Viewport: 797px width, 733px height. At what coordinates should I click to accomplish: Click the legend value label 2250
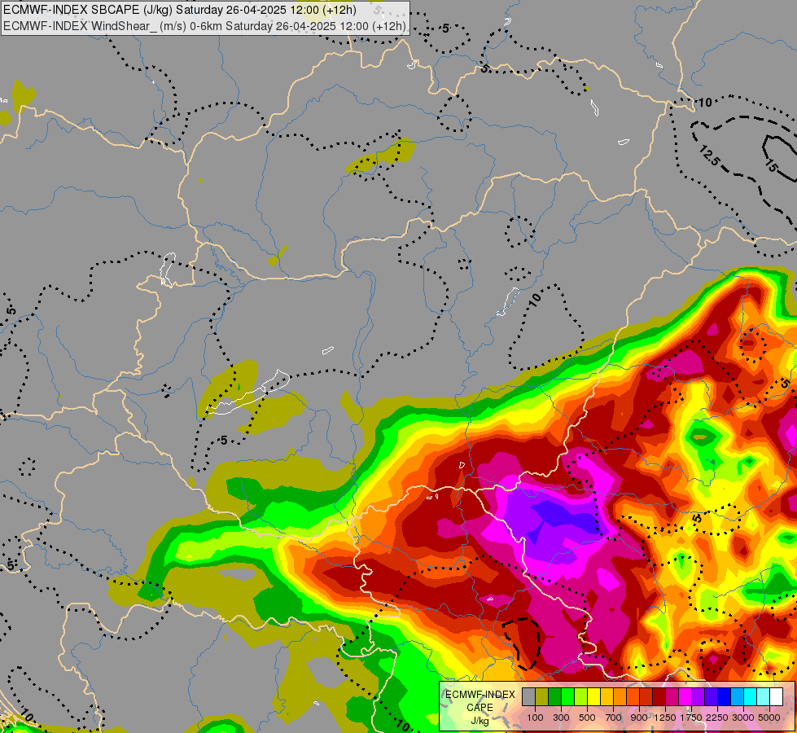click(717, 718)
